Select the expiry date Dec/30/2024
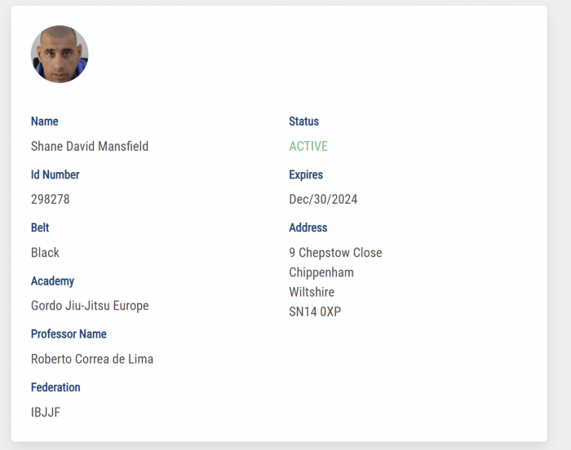Screen dimensions: 571x450 click(x=323, y=200)
